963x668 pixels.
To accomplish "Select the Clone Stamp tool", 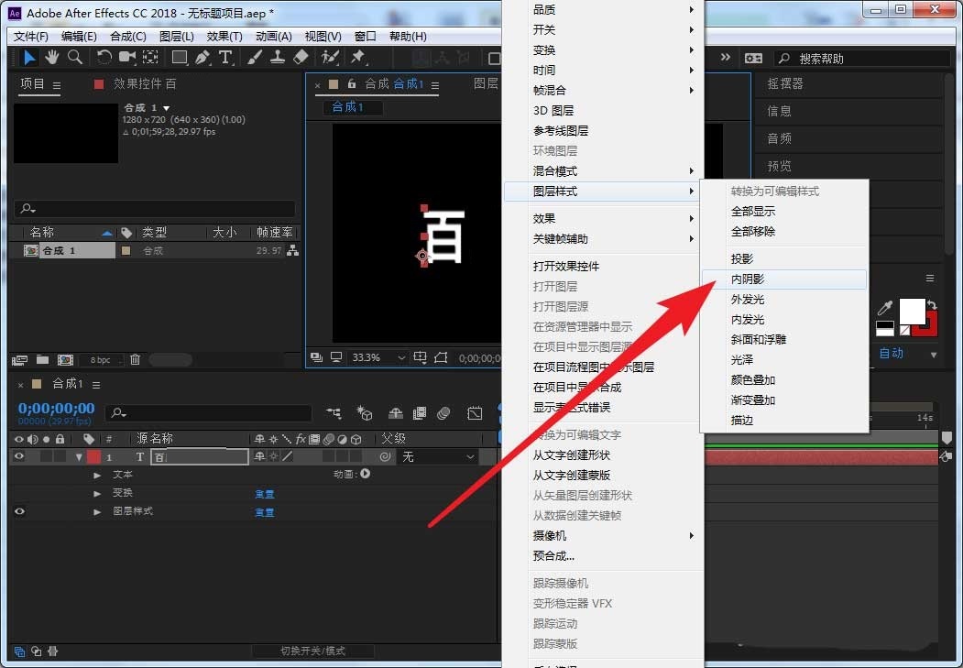I will pos(277,59).
